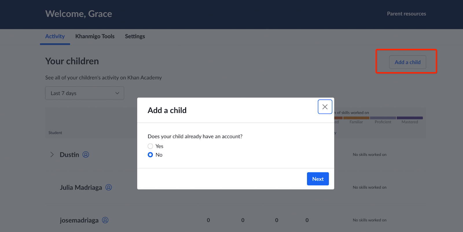The image size is (463, 232).
Task: Open josemadriaga's profile icon
Action: pos(105,220)
